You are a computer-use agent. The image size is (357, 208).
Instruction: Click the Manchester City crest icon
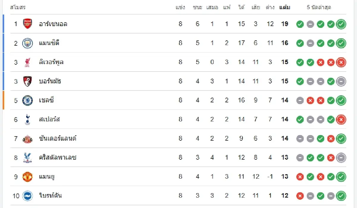point(28,43)
